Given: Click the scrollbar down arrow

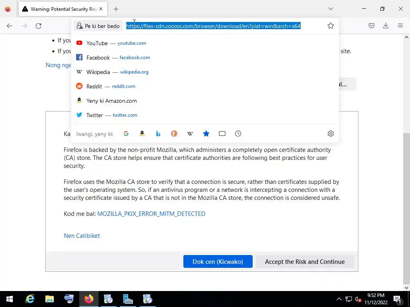Looking at the screenshot, I should [406, 288].
